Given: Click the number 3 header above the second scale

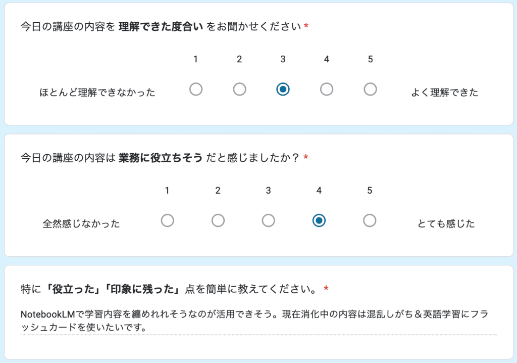Looking at the screenshot, I should coord(268,191).
